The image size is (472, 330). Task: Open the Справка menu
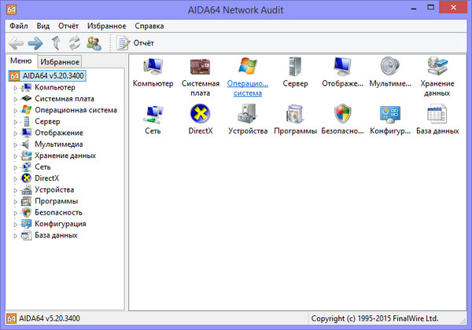pos(149,26)
